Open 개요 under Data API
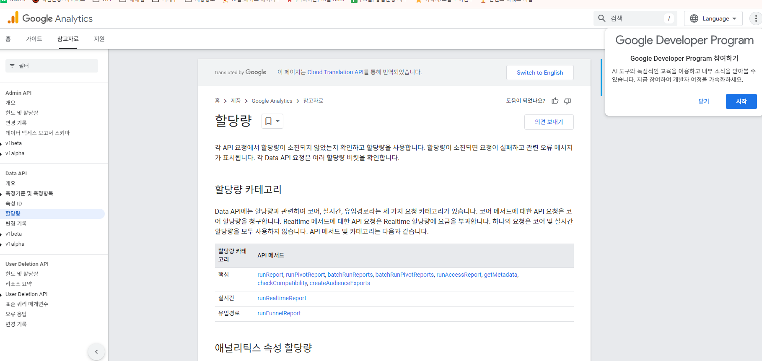This screenshot has width=762, height=361. (x=10, y=183)
